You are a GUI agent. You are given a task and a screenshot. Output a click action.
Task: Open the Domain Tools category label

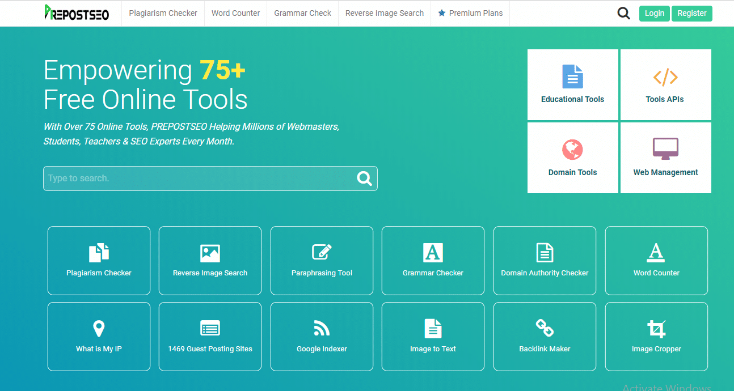[x=572, y=172]
